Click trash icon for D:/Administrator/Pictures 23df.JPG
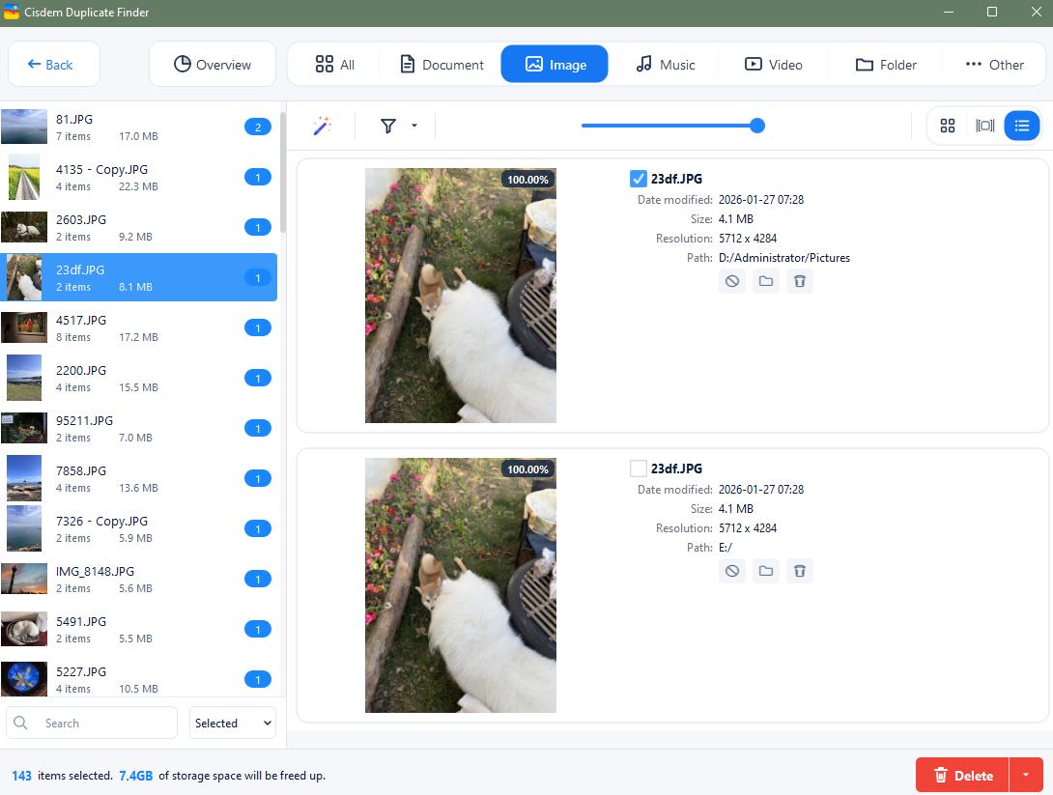The height and width of the screenshot is (795, 1053). [x=799, y=281]
